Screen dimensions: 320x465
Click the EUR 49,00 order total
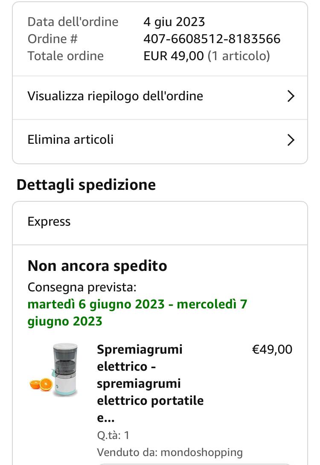click(x=174, y=56)
